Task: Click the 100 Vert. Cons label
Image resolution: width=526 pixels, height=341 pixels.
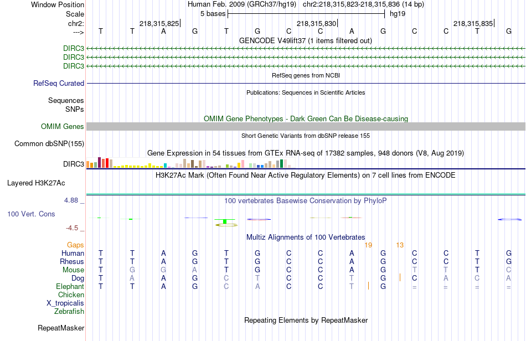Action: click(x=31, y=214)
